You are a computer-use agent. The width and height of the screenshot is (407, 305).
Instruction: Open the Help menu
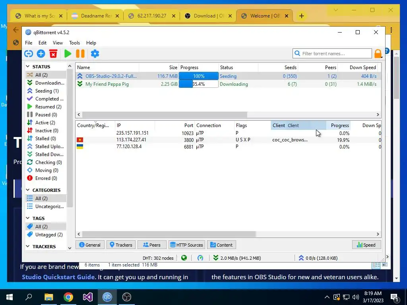pos(91,43)
